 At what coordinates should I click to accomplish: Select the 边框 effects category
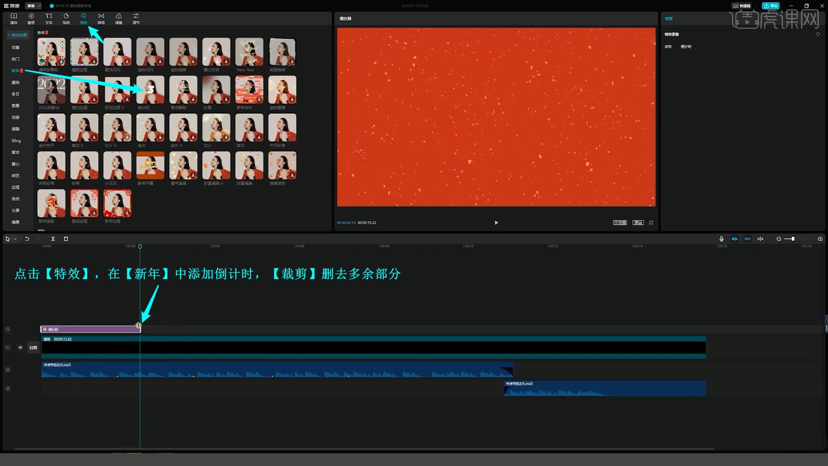pos(16,187)
